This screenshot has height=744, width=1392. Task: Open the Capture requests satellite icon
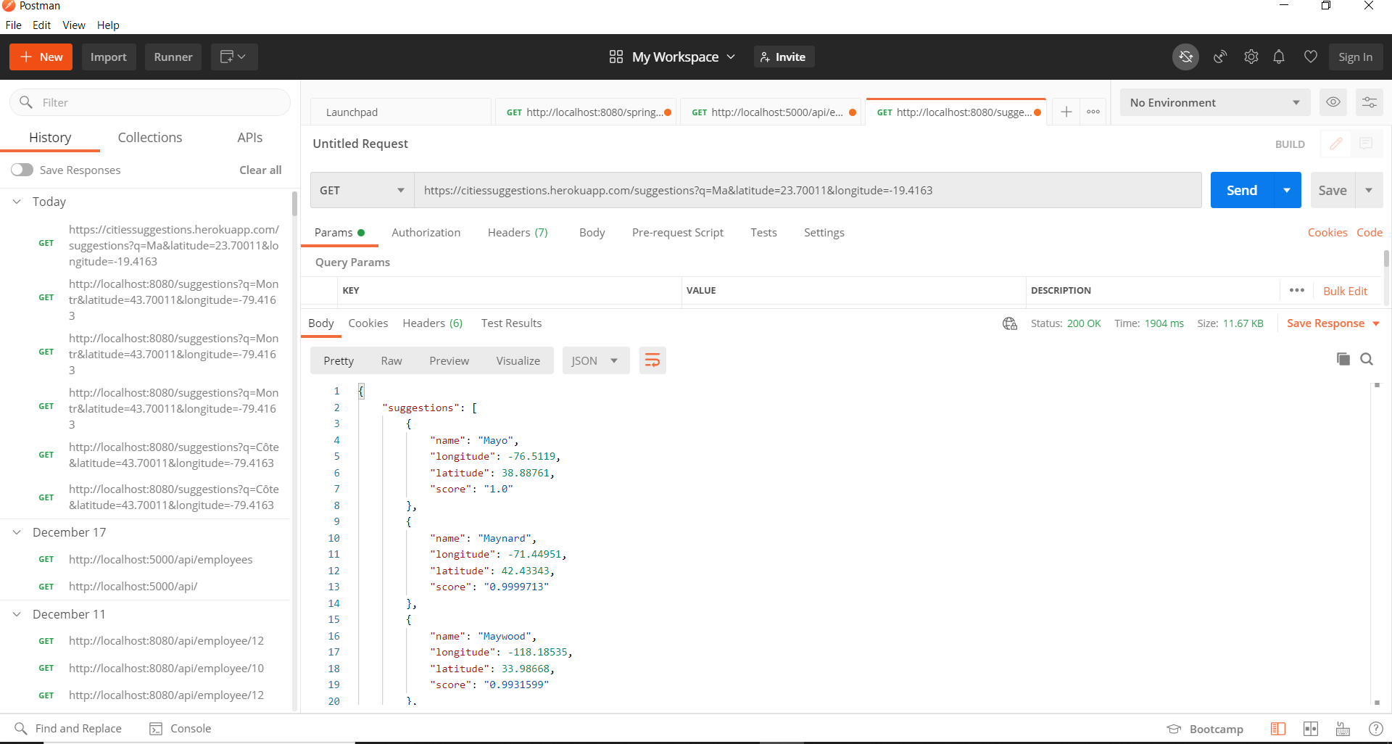coord(1220,57)
